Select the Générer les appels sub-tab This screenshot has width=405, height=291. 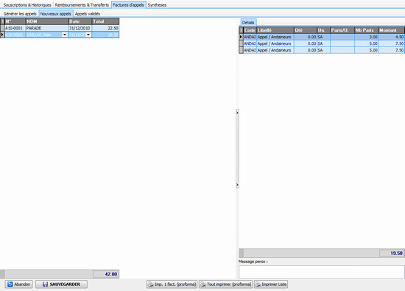tap(20, 14)
